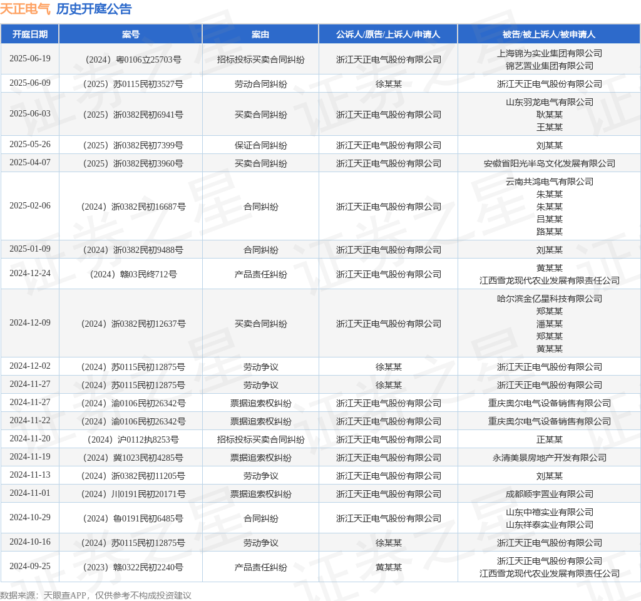This screenshot has height=601, width=641.
Task: Click date cell 2024-11-13
Action: (30, 475)
